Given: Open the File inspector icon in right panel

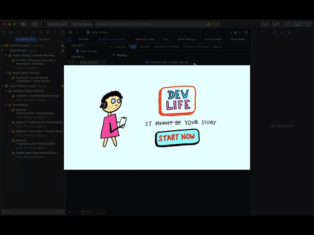Looking at the screenshot, I should click(275, 32).
